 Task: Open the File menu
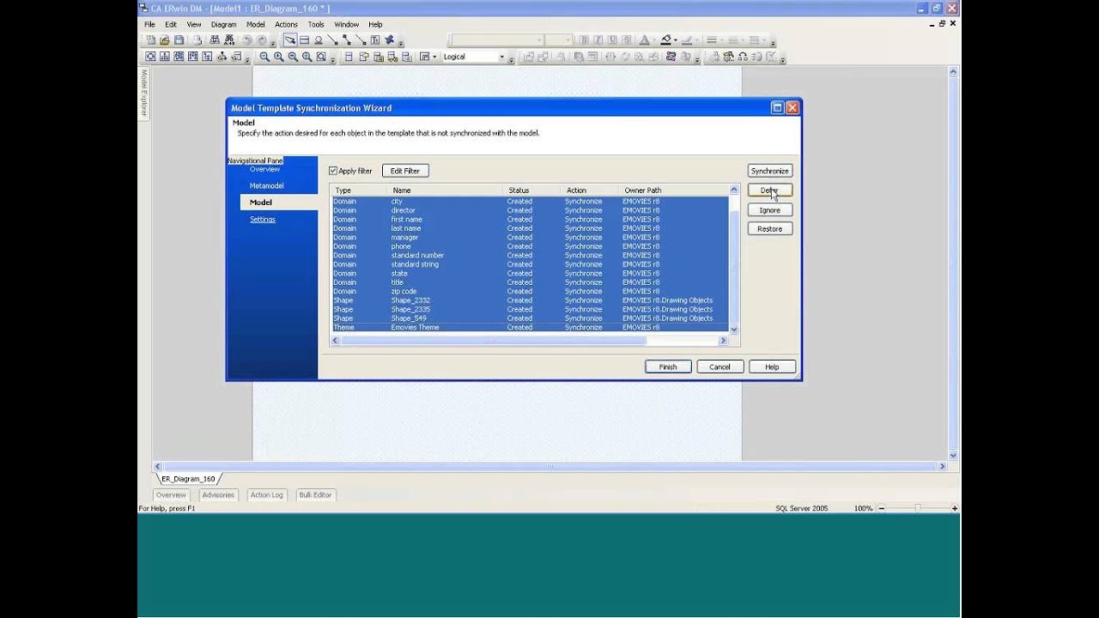pos(150,25)
